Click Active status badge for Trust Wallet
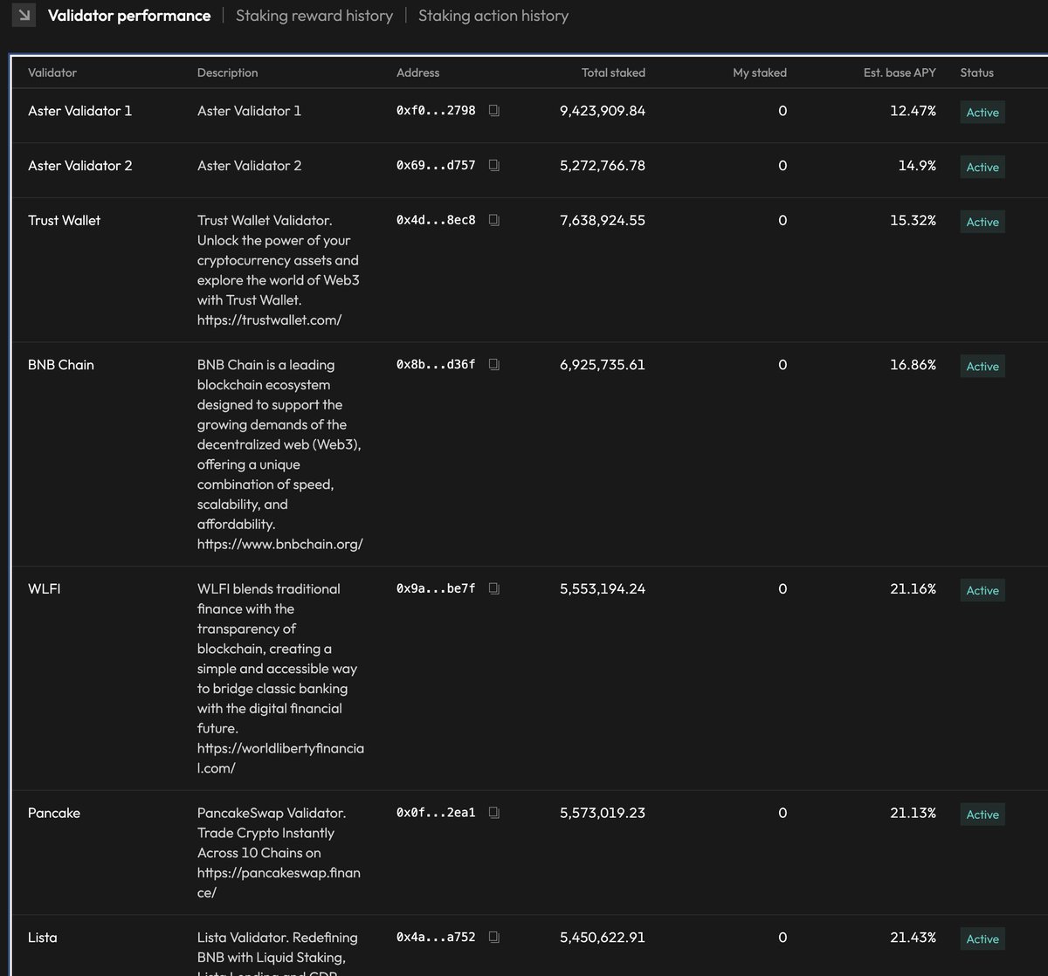Screen dimensions: 1048x976 pos(982,222)
